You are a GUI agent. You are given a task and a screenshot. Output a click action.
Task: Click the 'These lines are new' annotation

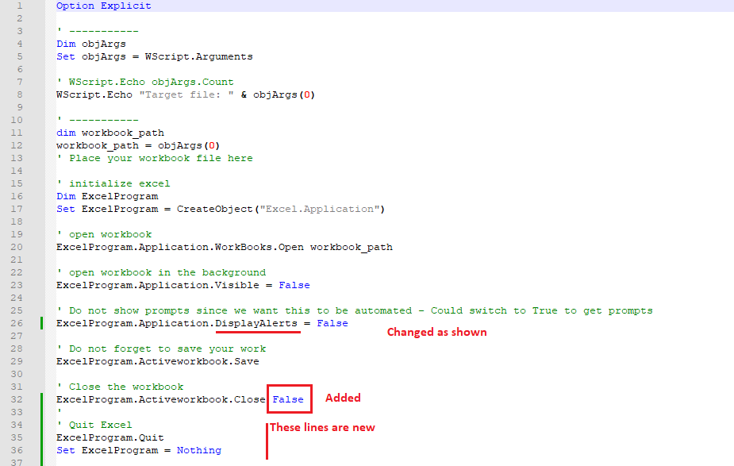[321, 427]
